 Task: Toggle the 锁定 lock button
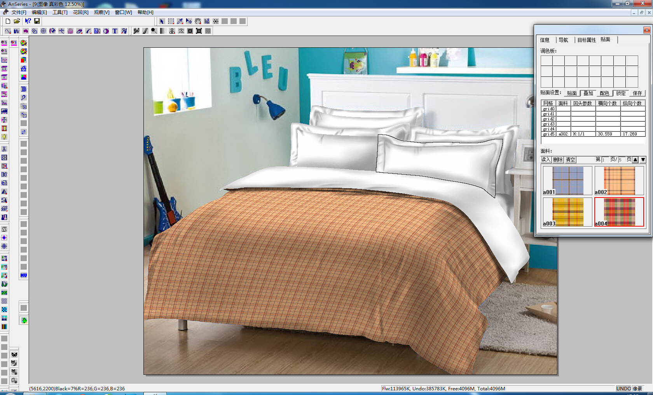(621, 93)
